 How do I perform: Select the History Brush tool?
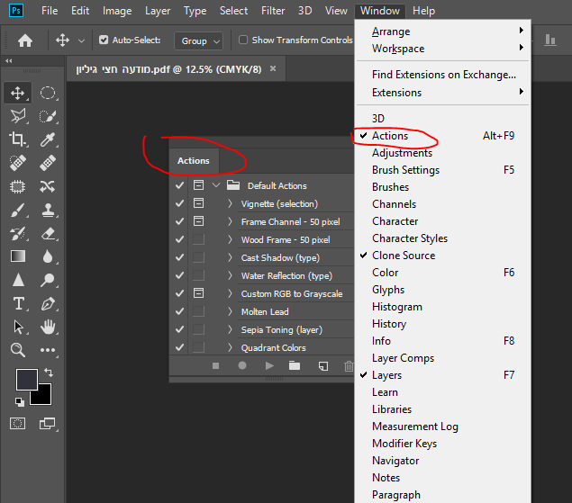(17, 233)
